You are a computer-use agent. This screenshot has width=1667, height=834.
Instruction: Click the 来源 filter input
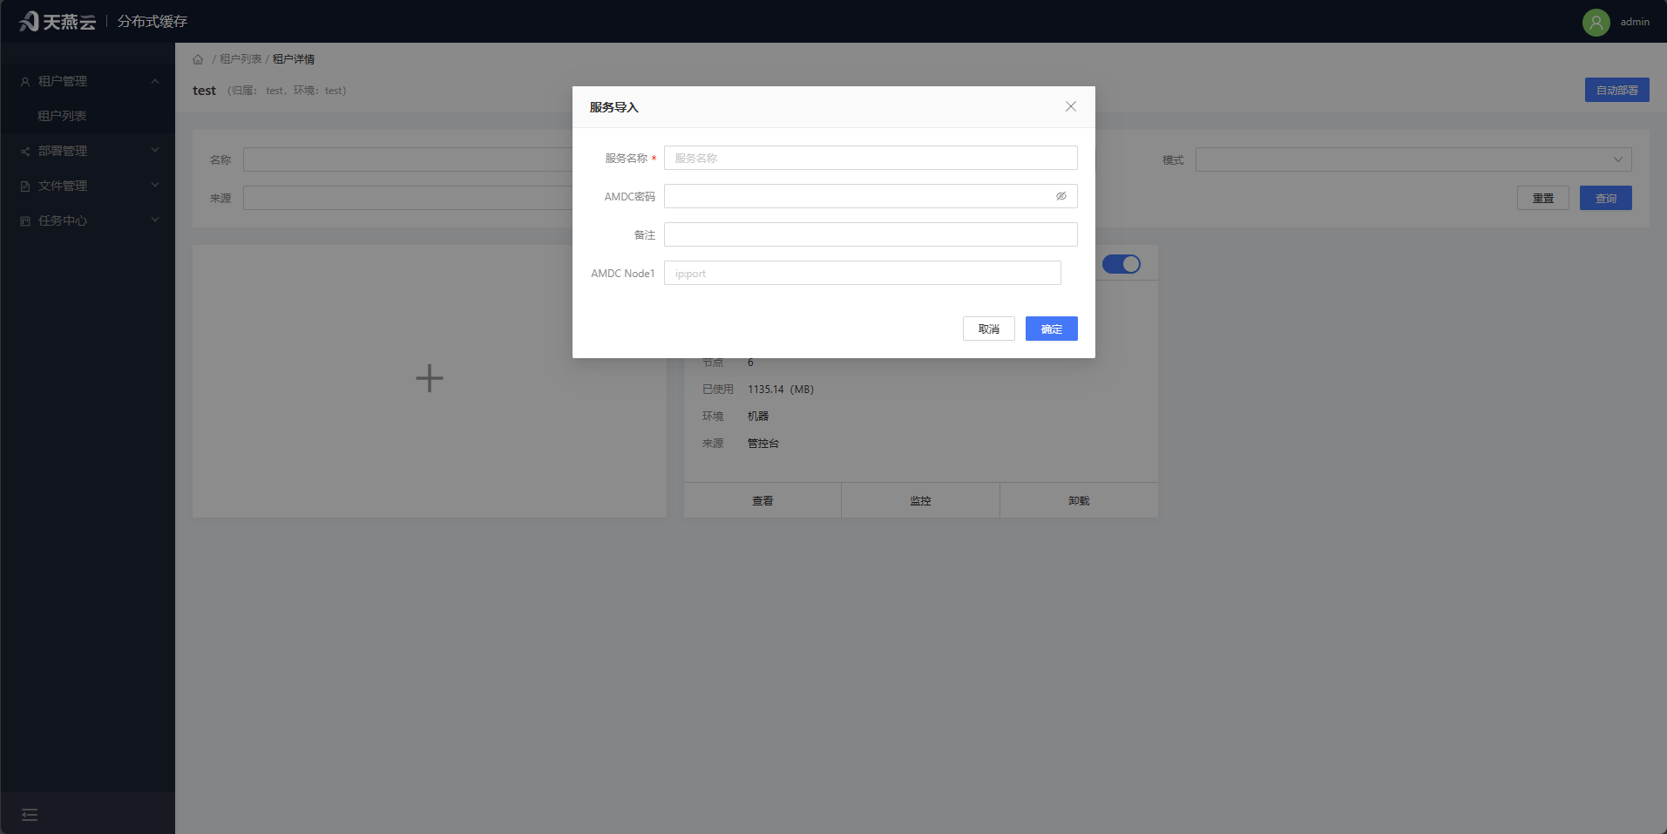click(x=408, y=198)
